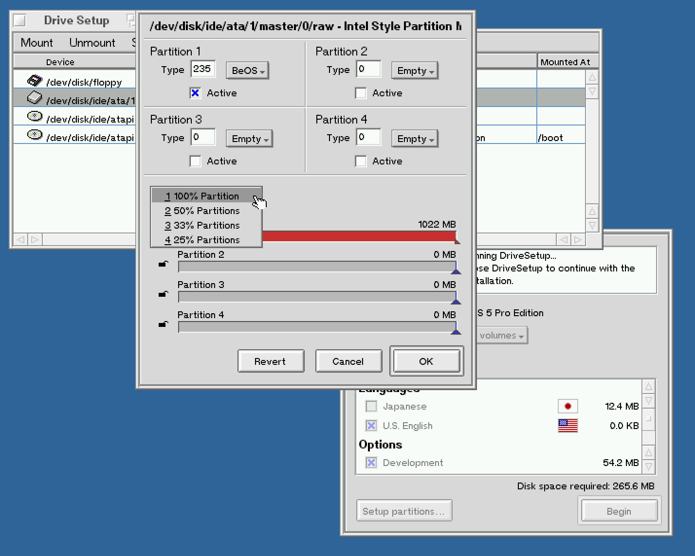The image size is (695, 556).
Task: Toggle the padlock icon next to Partition 3
Action: click(x=164, y=294)
